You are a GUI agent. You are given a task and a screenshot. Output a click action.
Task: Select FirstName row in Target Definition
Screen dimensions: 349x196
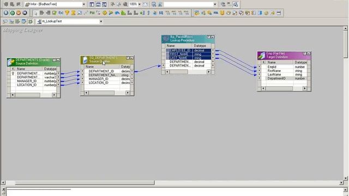274,71
